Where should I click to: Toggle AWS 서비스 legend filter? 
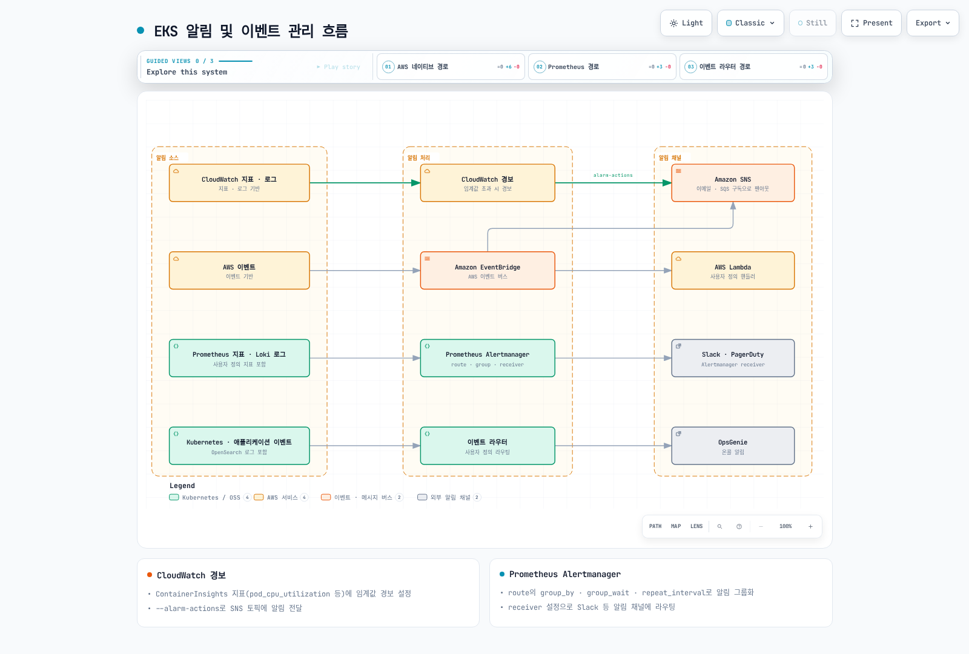(x=281, y=498)
